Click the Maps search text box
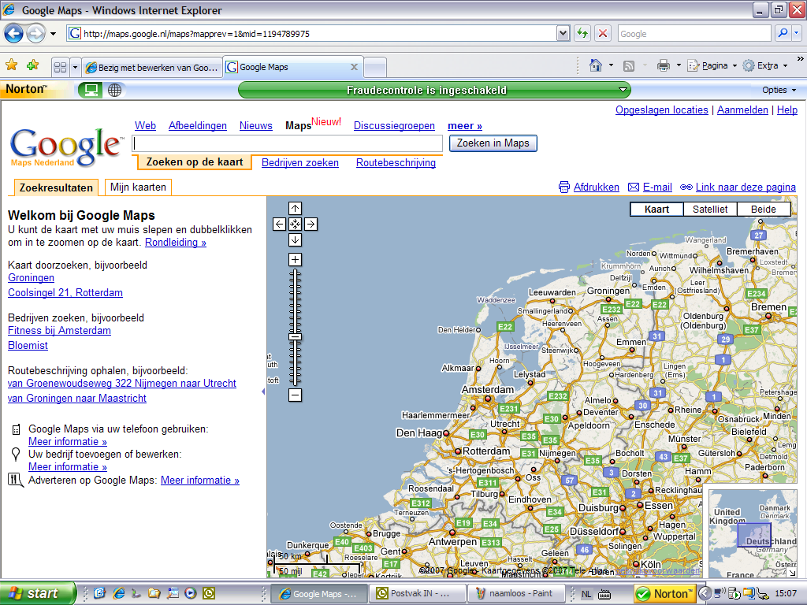The image size is (807, 605). coord(288,143)
